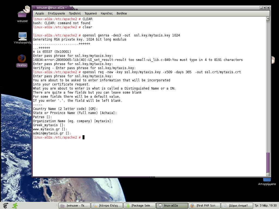Open the Υπολογιστής computer desktop icon
Image resolution: width=279 pixels, height=209 pixels.
coord(23,38)
